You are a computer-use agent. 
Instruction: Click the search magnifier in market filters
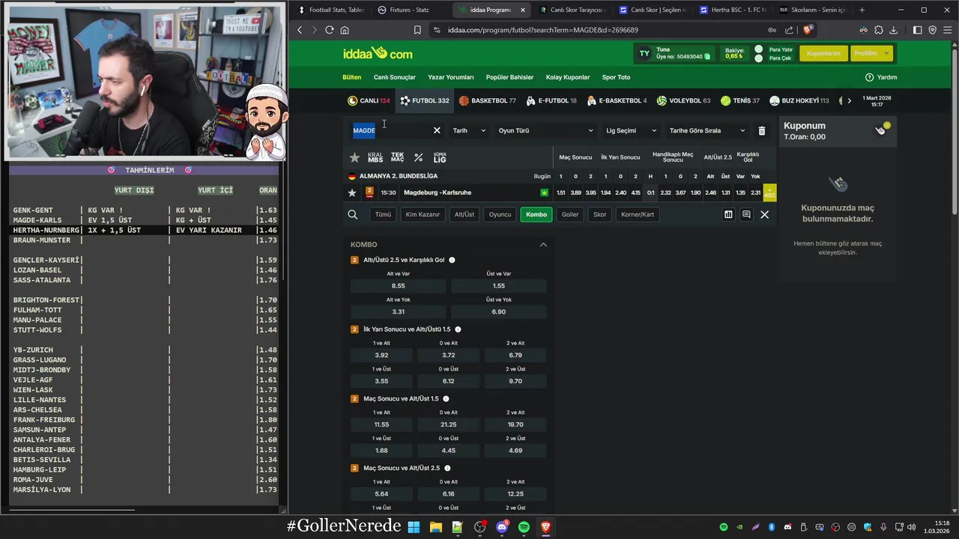pos(353,214)
